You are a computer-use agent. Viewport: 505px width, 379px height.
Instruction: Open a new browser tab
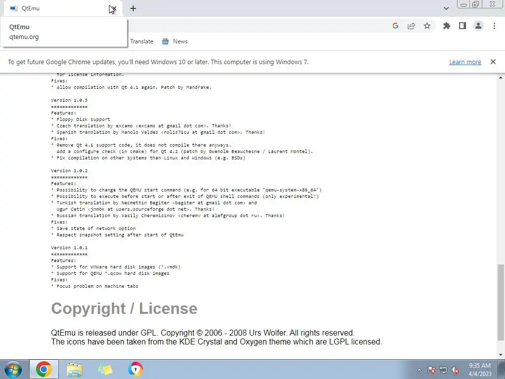pyautogui.click(x=133, y=8)
